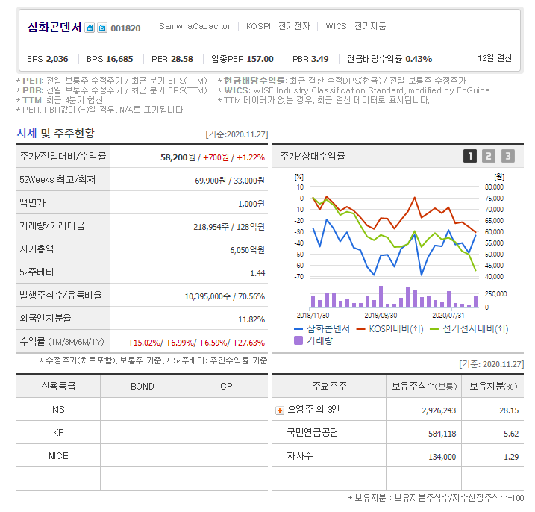Click the WICS : 전기제품 classification
Viewport: 535px width, 512px height.
coord(355,26)
